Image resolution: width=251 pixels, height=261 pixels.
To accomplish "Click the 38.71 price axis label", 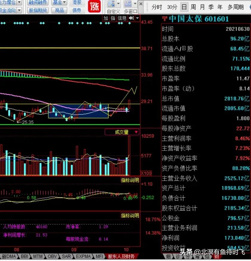I will (x=147, y=49).
